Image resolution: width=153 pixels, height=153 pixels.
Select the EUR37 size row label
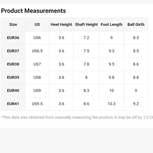[13, 51]
